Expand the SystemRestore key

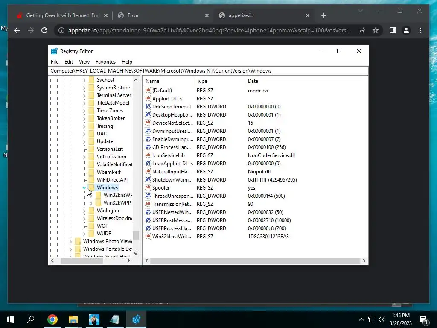(x=84, y=88)
